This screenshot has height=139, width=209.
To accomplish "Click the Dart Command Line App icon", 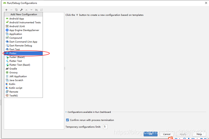I will 7,42.
